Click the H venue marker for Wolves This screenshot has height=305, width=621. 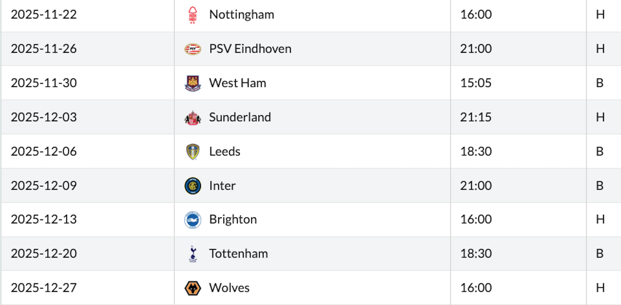coord(600,288)
